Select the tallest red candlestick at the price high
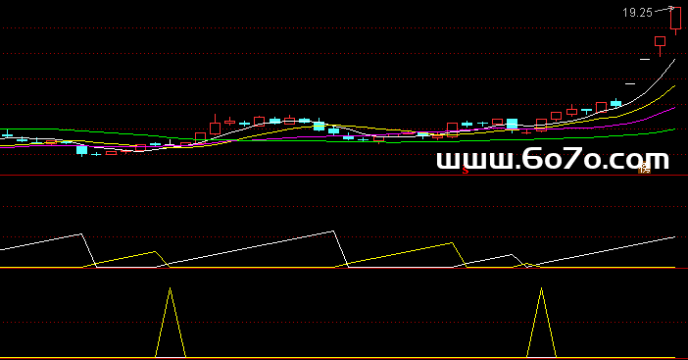Screen dimensions: 688x360 (x=675, y=21)
